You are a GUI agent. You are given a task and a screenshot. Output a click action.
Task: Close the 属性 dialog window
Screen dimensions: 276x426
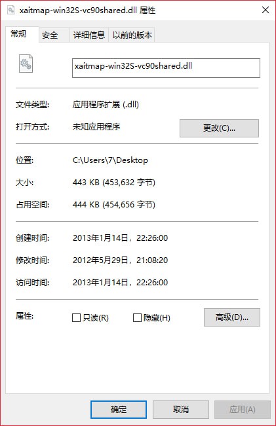click(x=265, y=10)
